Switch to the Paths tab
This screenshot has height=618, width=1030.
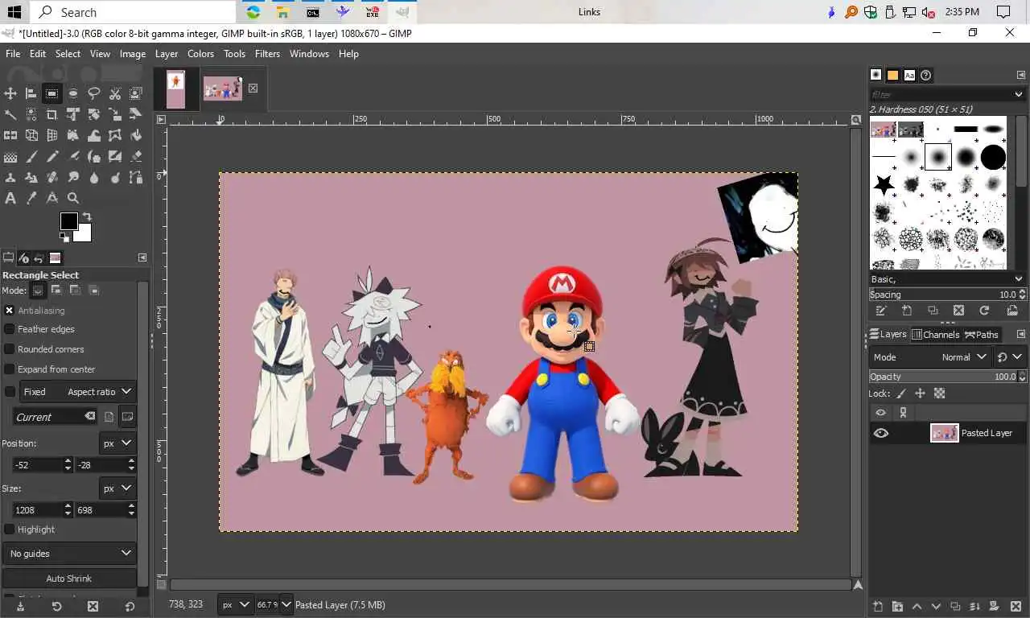coord(982,335)
